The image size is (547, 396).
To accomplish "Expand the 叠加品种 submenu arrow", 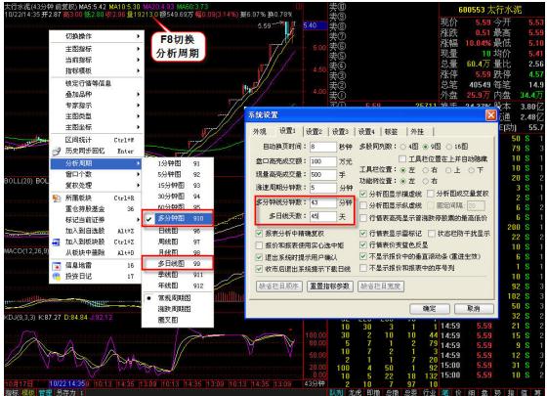I will (138, 94).
